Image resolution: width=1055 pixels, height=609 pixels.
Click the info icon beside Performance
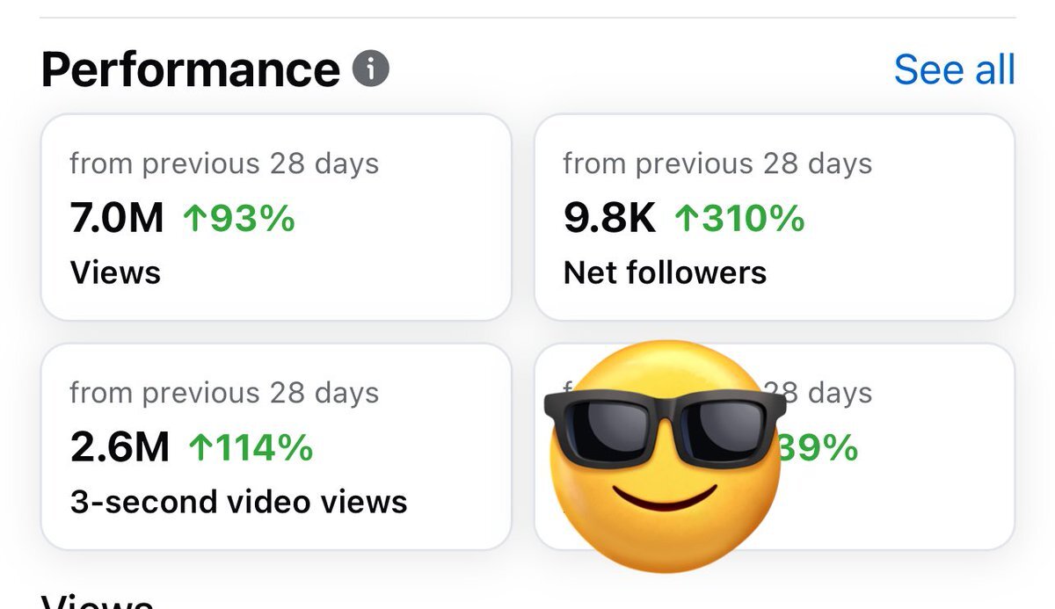(x=371, y=69)
